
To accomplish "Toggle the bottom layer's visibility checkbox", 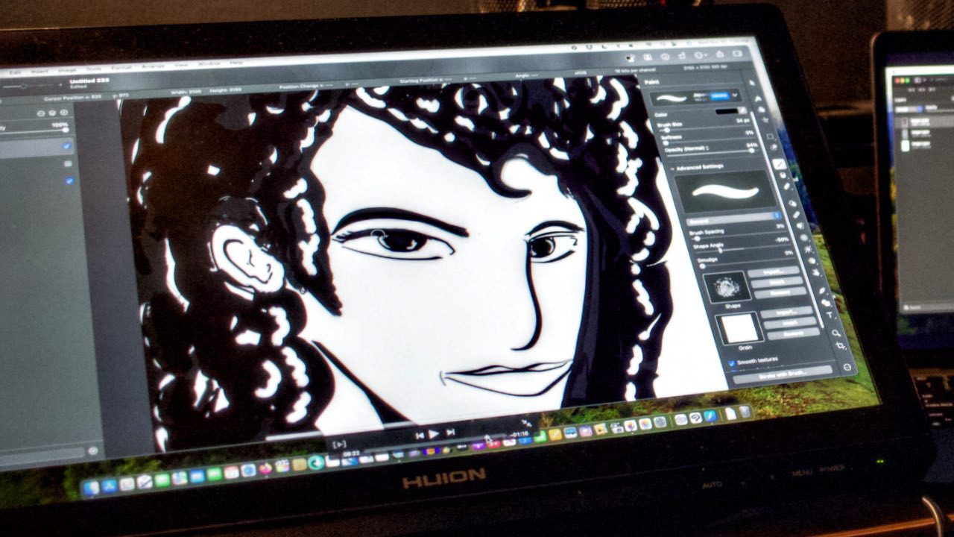I will point(69,180).
